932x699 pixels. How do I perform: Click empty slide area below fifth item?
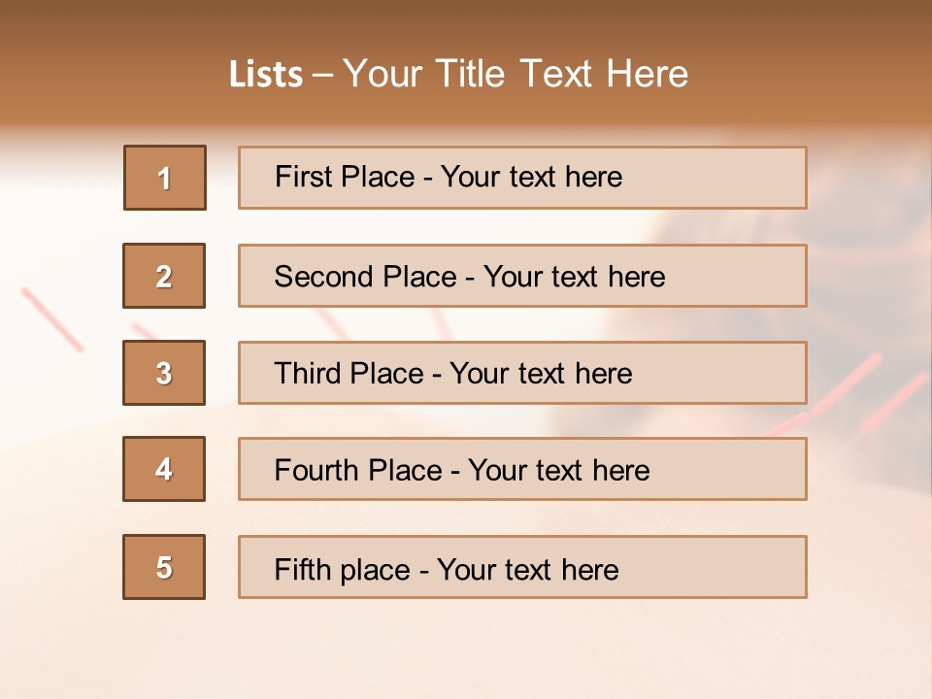pos(466,649)
